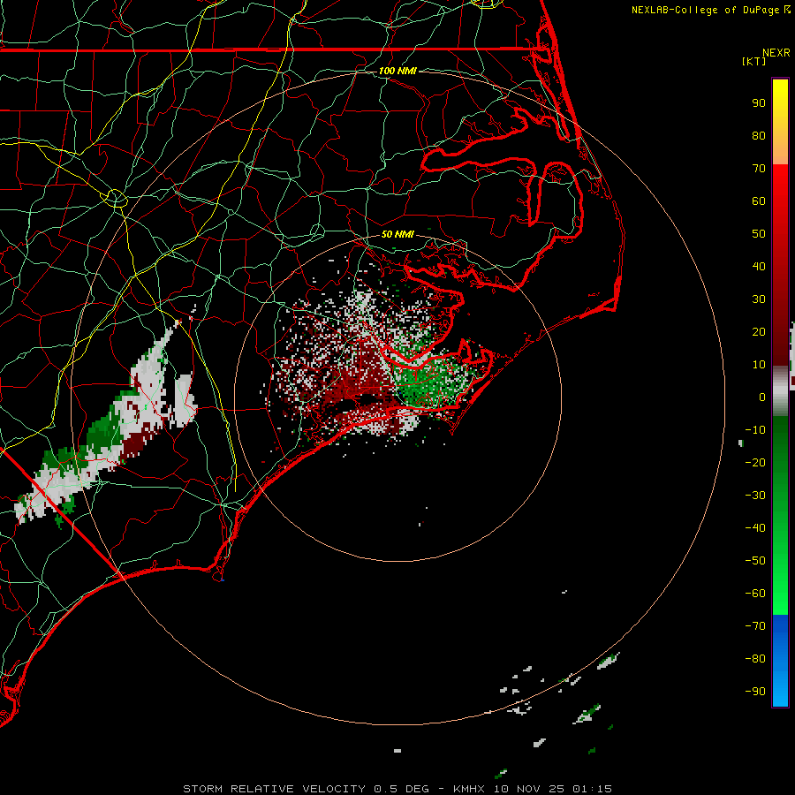Click the yellow top segment of the color bar
Screen dimensions: 795x795
point(780,122)
